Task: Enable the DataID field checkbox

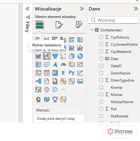Action: [x=101, y=66]
